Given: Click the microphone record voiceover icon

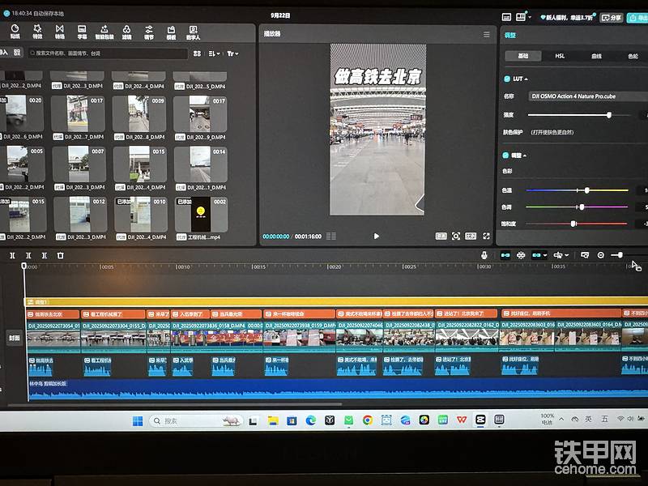Looking at the screenshot, I should [x=484, y=255].
